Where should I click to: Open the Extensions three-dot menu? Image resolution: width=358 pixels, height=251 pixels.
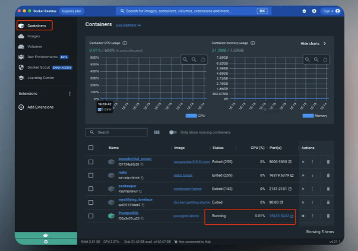69,94
